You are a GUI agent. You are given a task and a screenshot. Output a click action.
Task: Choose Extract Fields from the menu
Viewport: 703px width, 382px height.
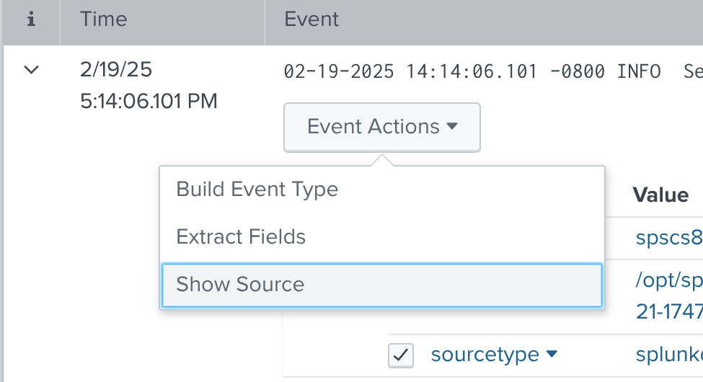click(241, 236)
